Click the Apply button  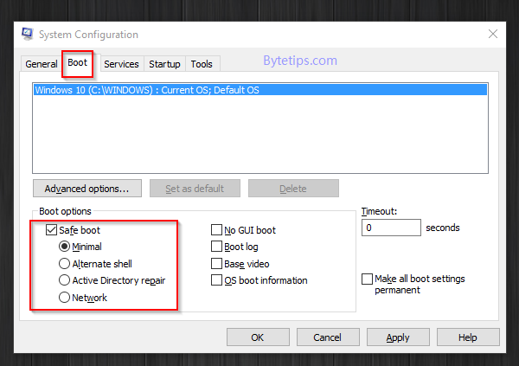(x=398, y=337)
